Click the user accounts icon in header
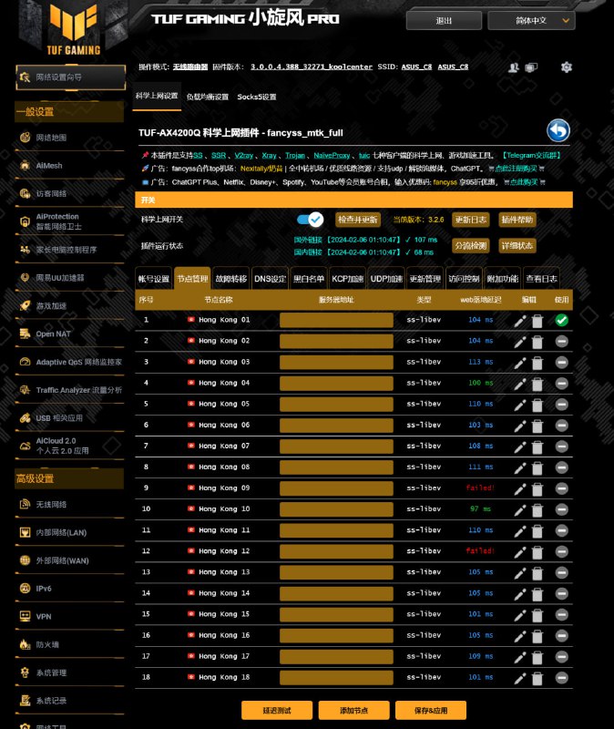Viewport: 614px width, 729px height. point(513,67)
